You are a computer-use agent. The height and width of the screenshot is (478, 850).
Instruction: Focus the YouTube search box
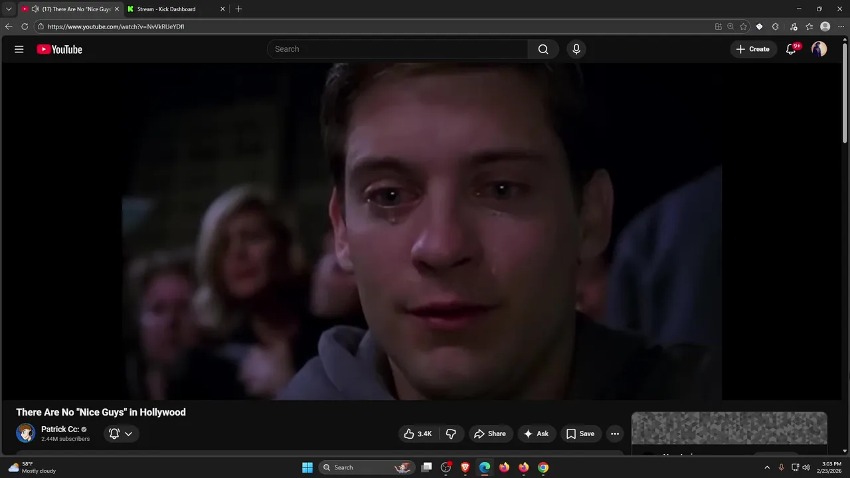[398, 49]
